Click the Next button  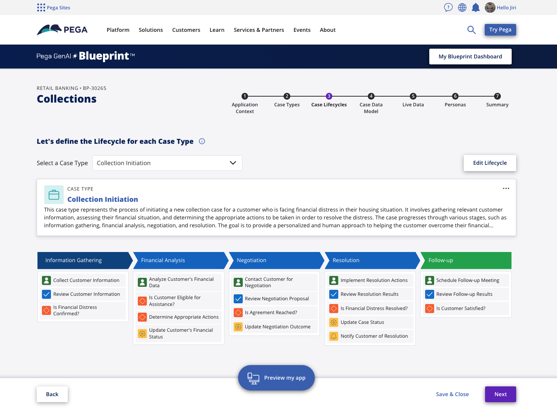tap(500, 394)
